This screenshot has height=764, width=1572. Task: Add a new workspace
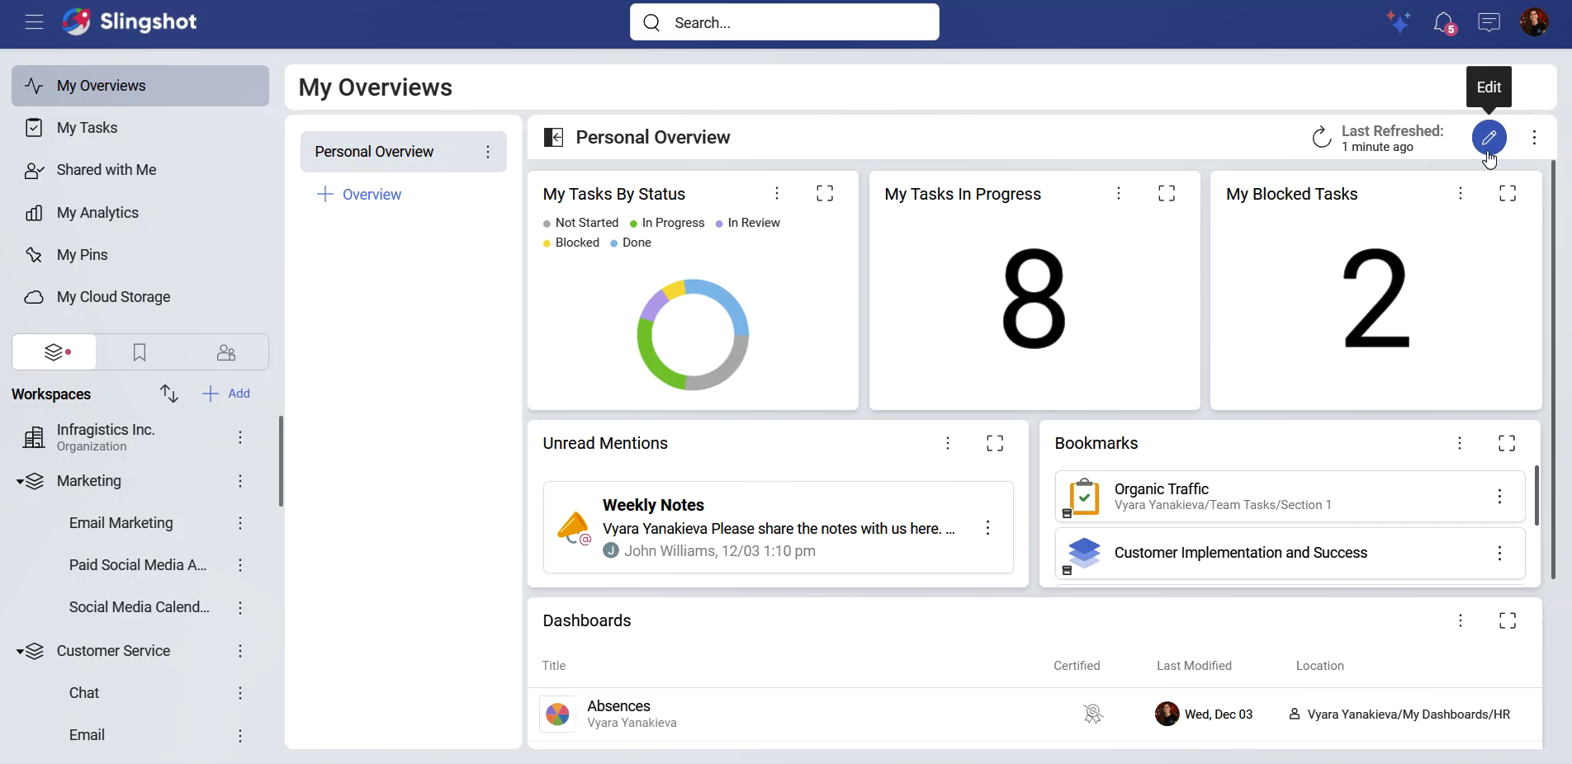226,394
